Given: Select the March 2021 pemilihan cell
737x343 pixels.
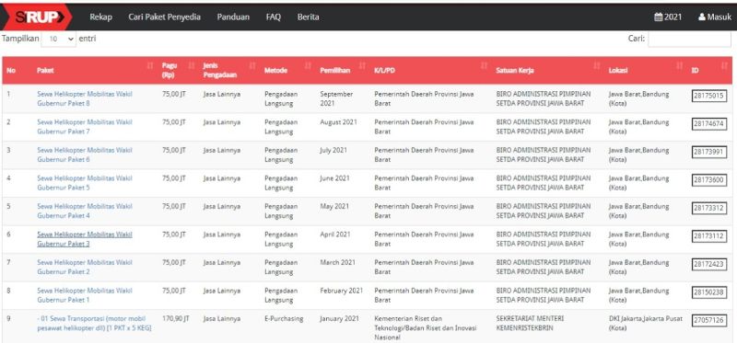Looking at the screenshot, I should pyautogui.click(x=337, y=262).
